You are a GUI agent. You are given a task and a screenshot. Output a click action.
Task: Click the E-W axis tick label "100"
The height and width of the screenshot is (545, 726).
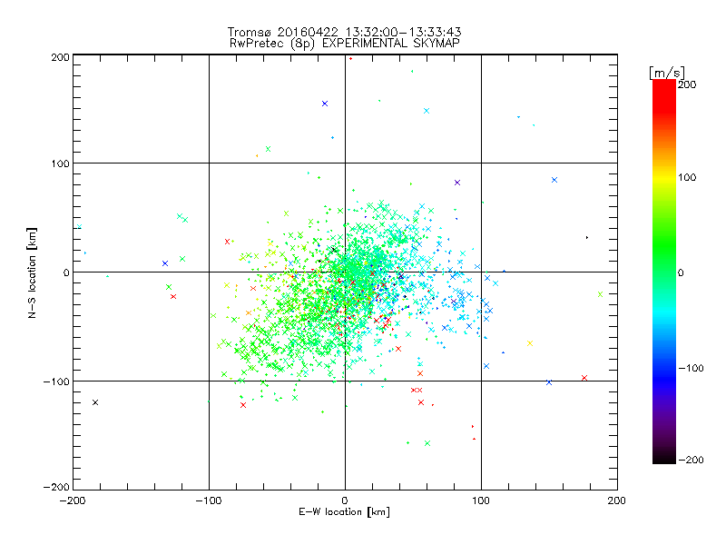tap(481, 500)
